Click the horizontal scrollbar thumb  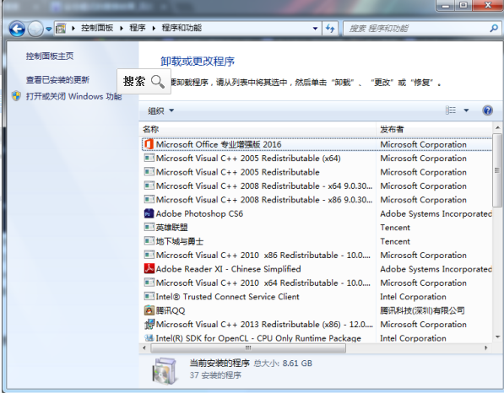248,348
